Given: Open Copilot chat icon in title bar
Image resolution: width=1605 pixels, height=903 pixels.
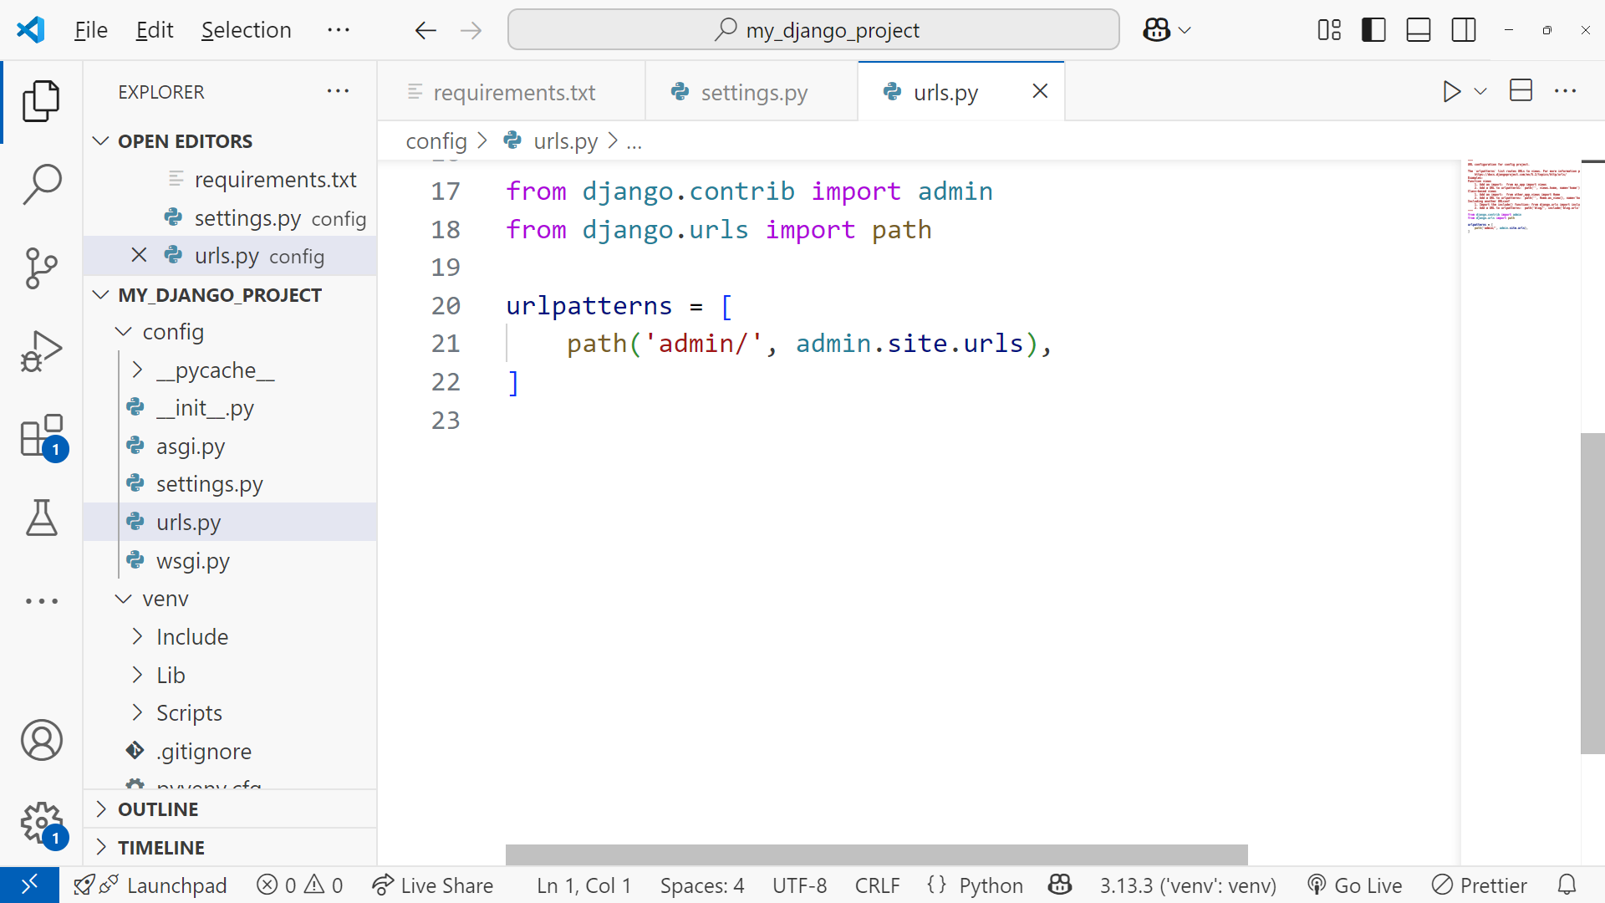Looking at the screenshot, I should 1157,30.
